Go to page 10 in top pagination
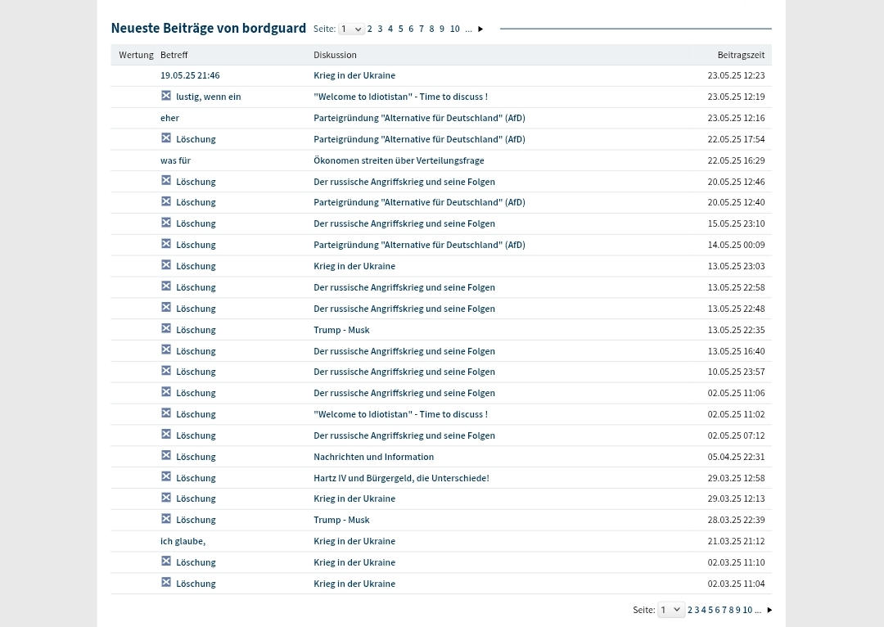Image resolution: width=884 pixels, height=627 pixels. point(455,29)
